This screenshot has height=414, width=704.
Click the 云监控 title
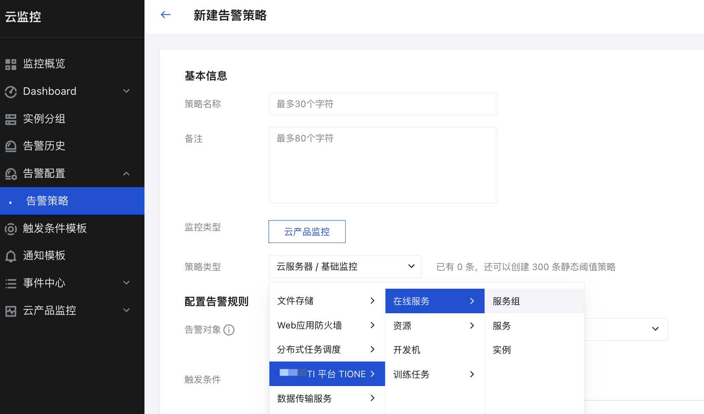click(23, 17)
